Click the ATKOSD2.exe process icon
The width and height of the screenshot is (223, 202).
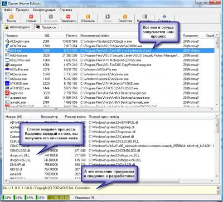pos(7,88)
